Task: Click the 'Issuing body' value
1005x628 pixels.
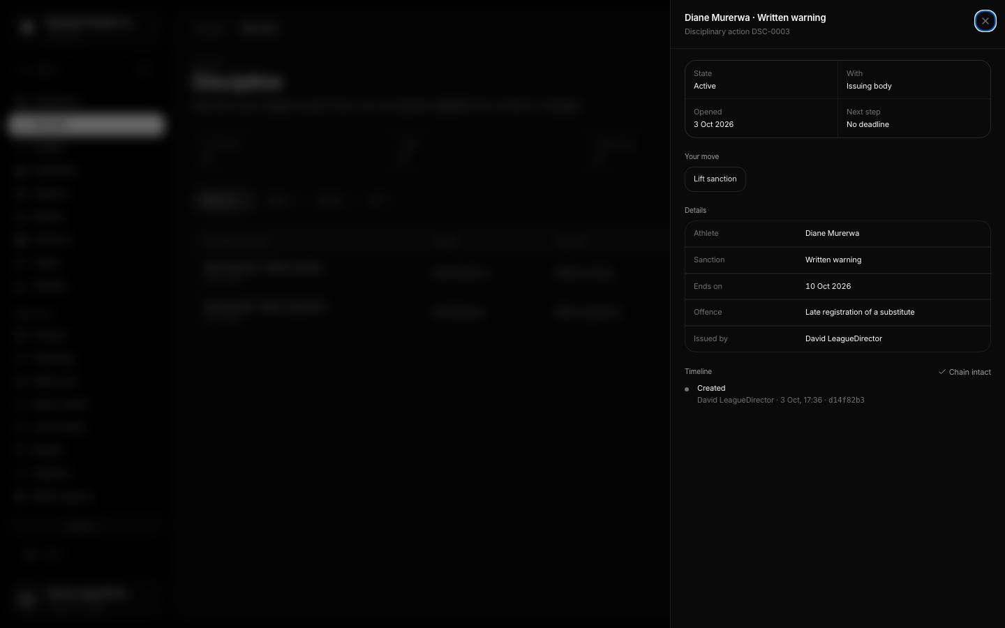Action: [869, 87]
